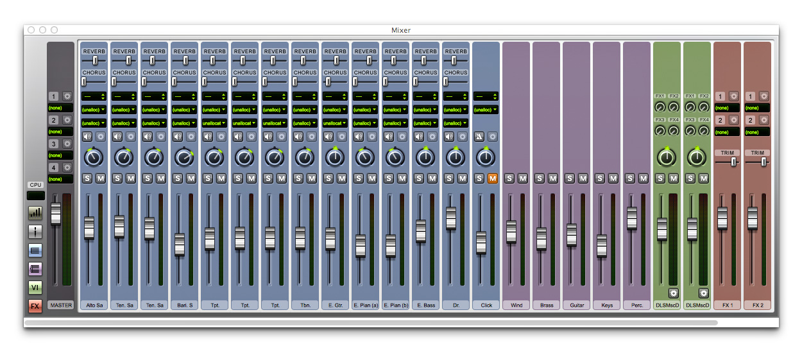Open gear settings on E. Bass strip
The image size is (802, 353).
click(x=432, y=137)
